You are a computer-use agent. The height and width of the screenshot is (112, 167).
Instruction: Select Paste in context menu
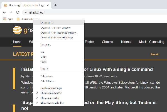click(59, 62)
